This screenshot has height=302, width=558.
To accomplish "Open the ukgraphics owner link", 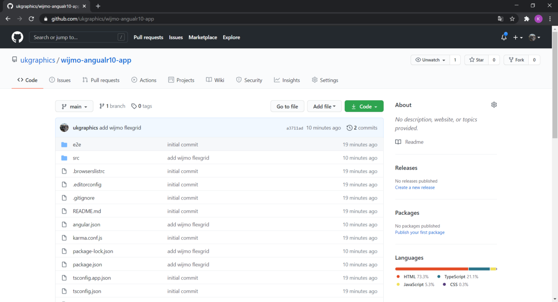I will (38, 60).
